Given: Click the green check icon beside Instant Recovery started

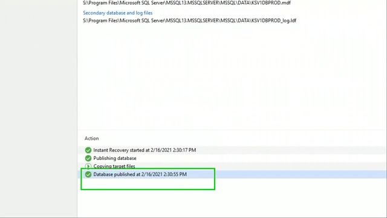Looking at the screenshot, I should click(x=88, y=150).
